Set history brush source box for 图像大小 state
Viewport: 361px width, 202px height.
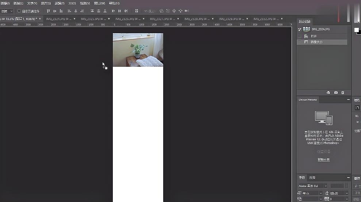300,42
